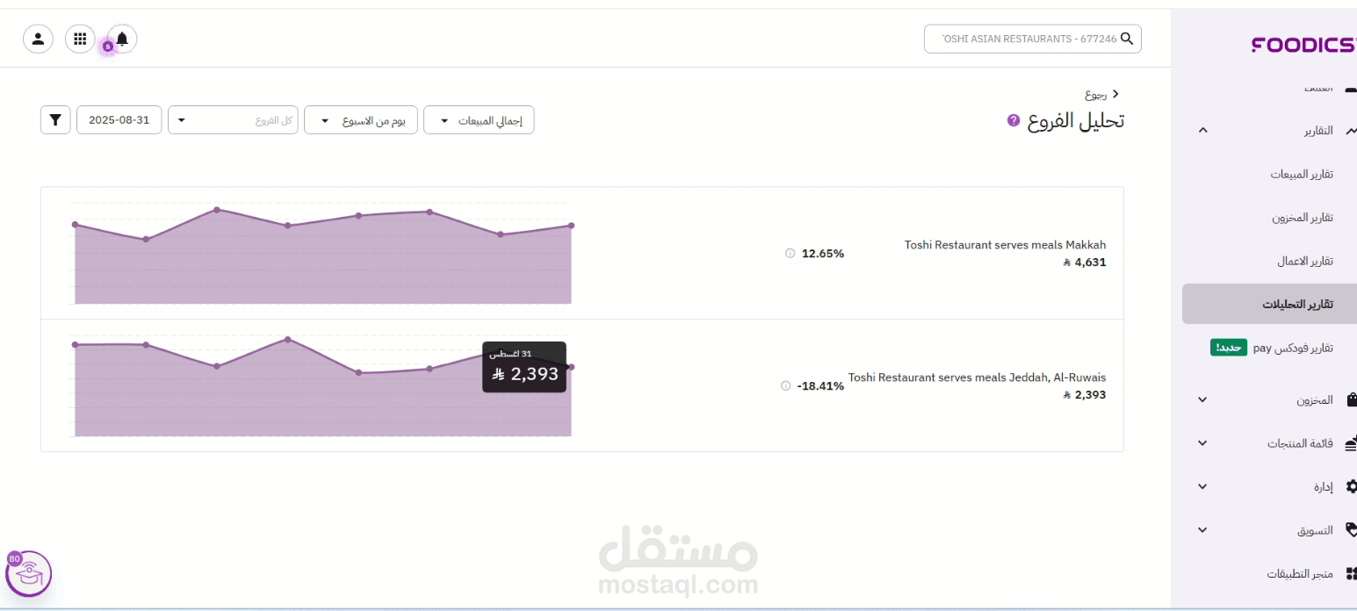Image resolution: width=1357 pixels, height=611 pixels.
Task: Click the متجر التطبيقات apps icon
Action: (x=1351, y=573)
